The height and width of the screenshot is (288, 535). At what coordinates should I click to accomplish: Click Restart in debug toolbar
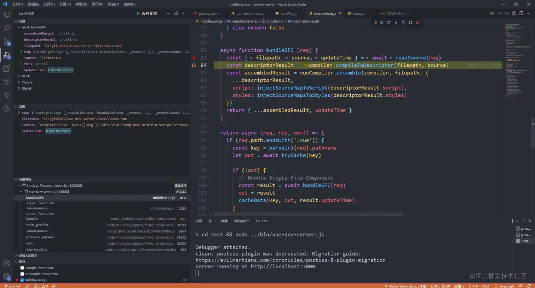click(x=410, y=23)
